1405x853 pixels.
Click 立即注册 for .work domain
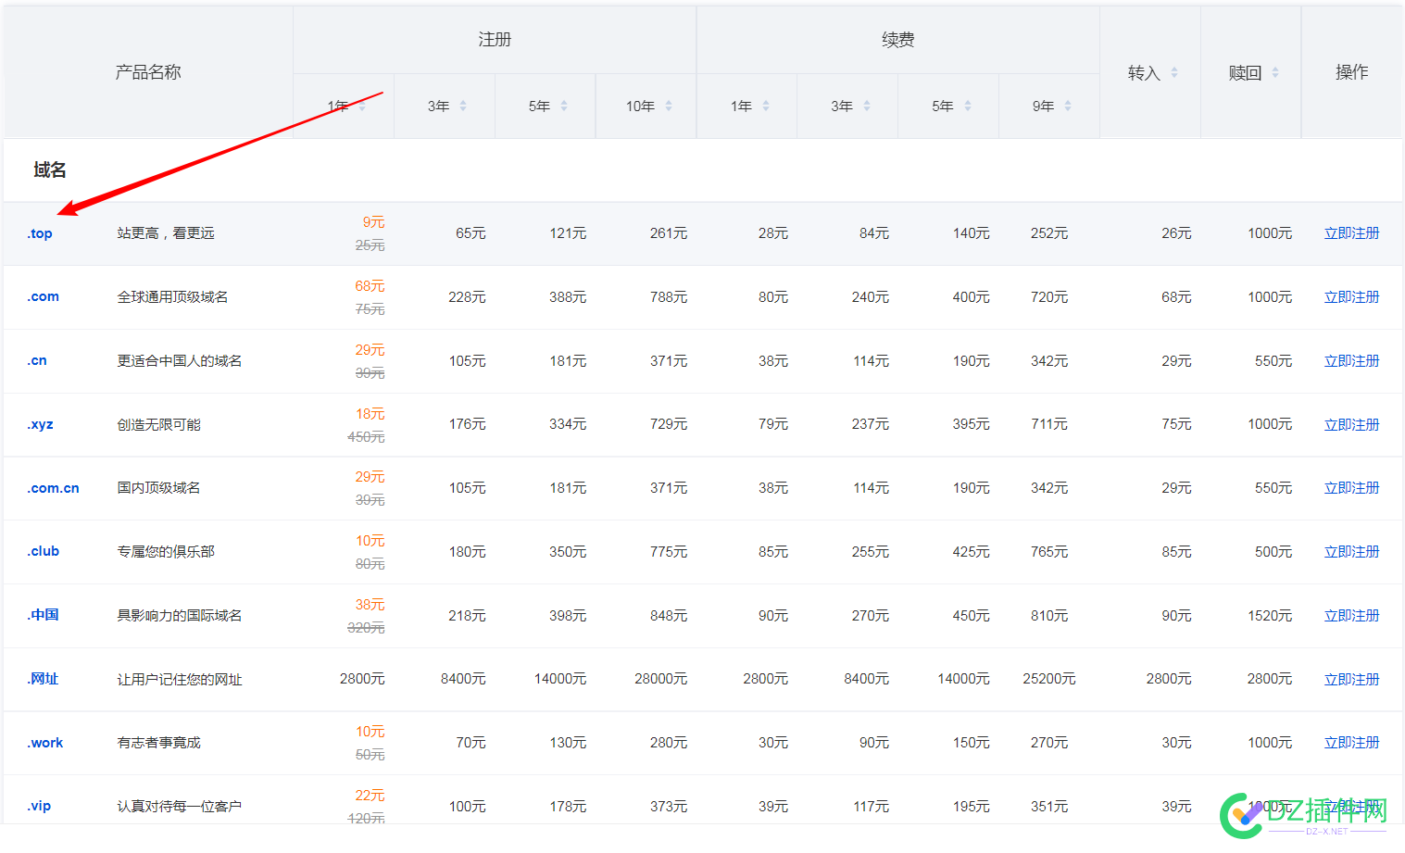1351,743
